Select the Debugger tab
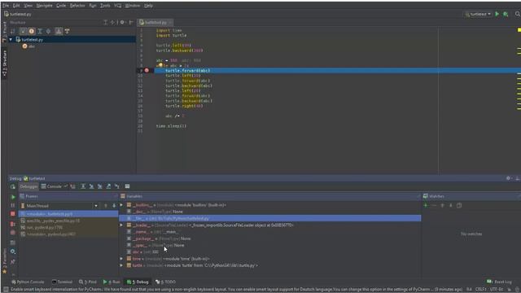This screenshot has width=521, height=293. [x=28, y=186]
